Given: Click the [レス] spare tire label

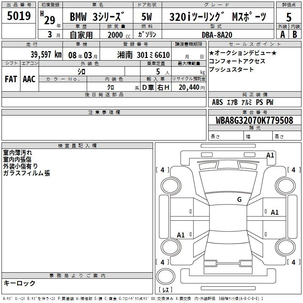Looking at the screenshot, I should [166, 290].
